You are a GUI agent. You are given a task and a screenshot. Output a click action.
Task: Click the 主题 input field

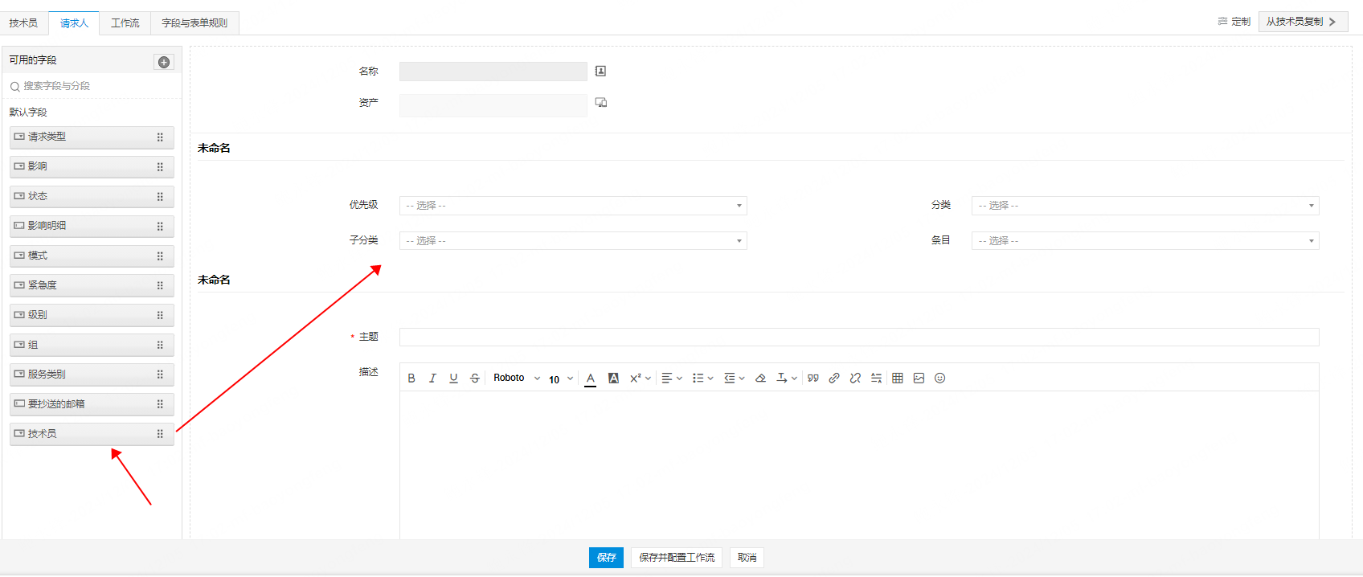pyautogui.click(x=859, y=338)
